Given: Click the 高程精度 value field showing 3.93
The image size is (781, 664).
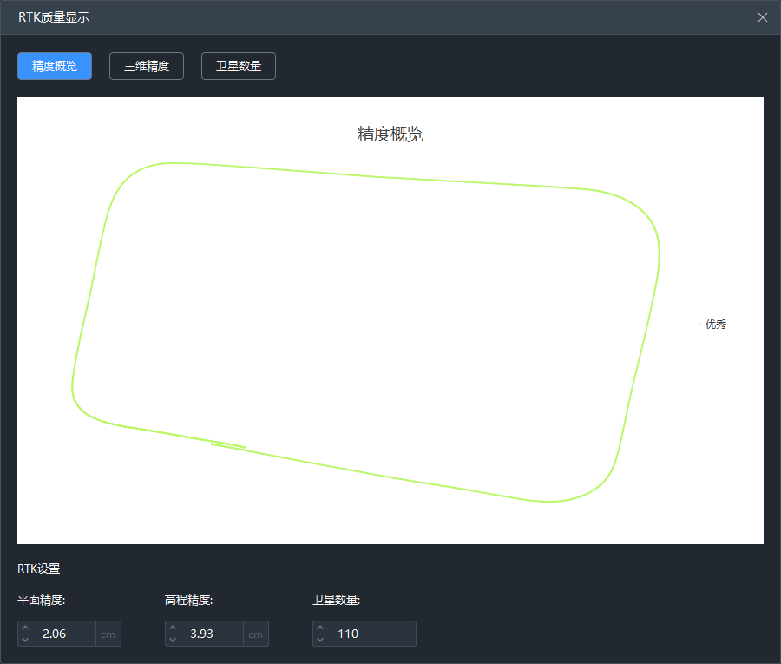Looking at the screenshot, I should [212, 634].
